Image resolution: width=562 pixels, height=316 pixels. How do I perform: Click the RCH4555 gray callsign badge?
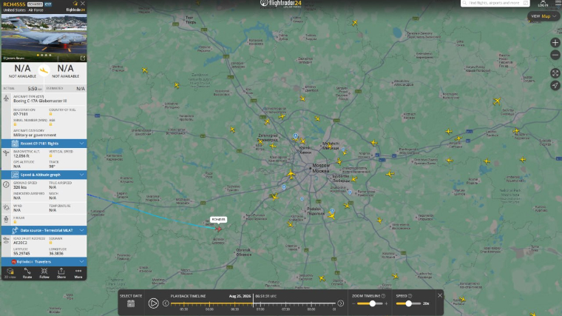[35, 4]
